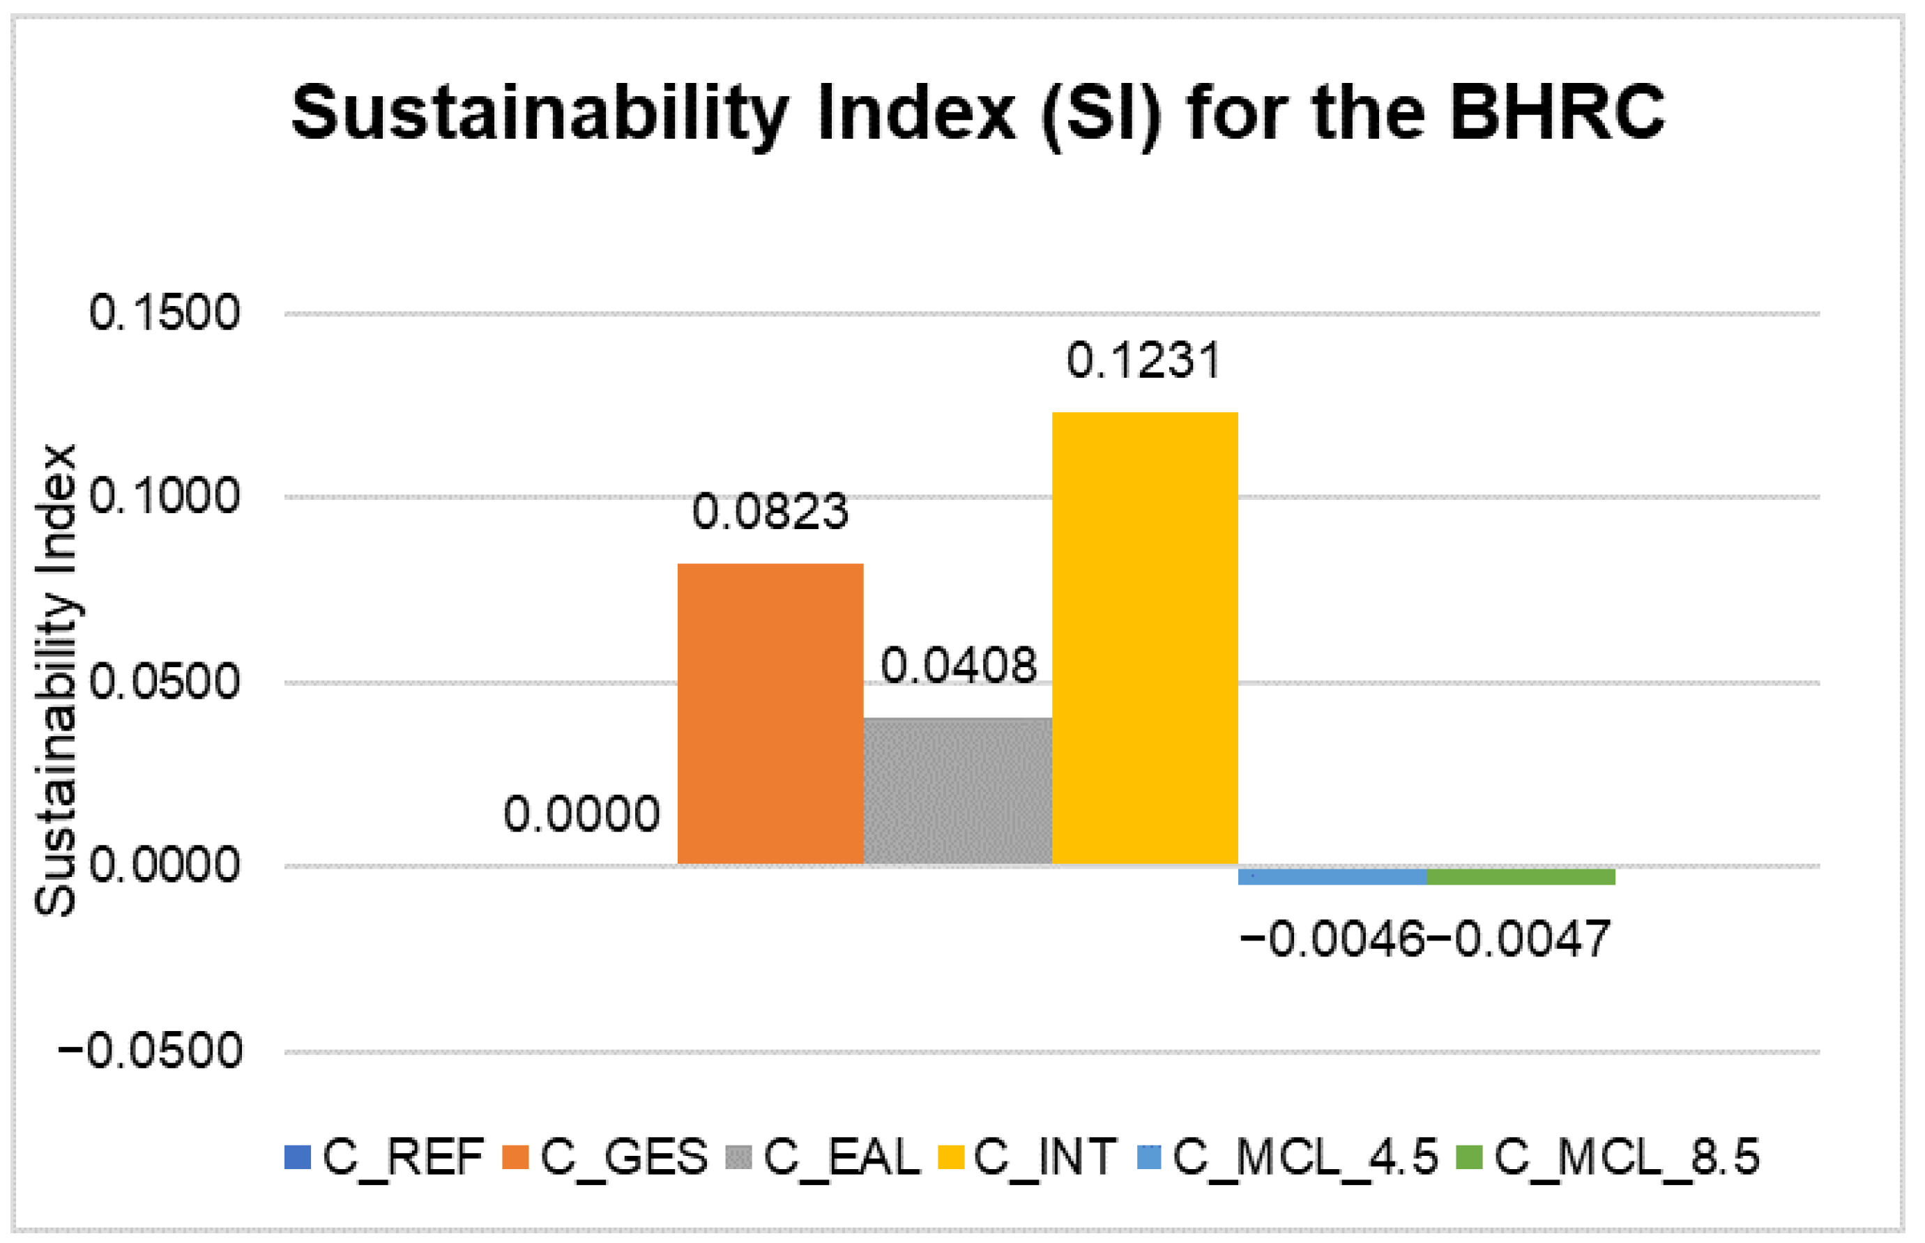Click the 0.1500 axis tick label

(165, 313)
